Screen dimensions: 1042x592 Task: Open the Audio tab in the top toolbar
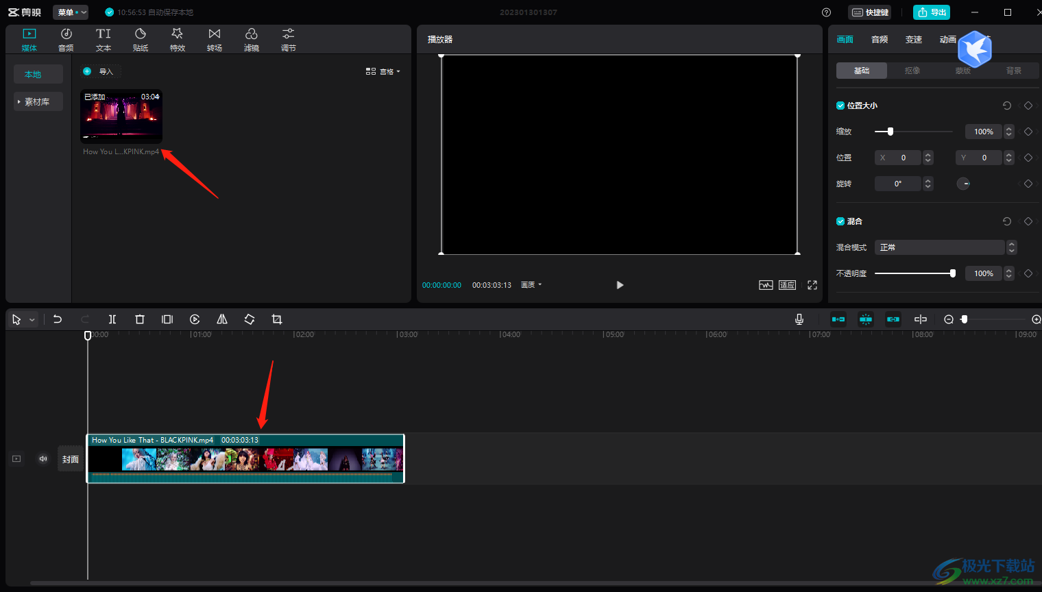point(66,40)
